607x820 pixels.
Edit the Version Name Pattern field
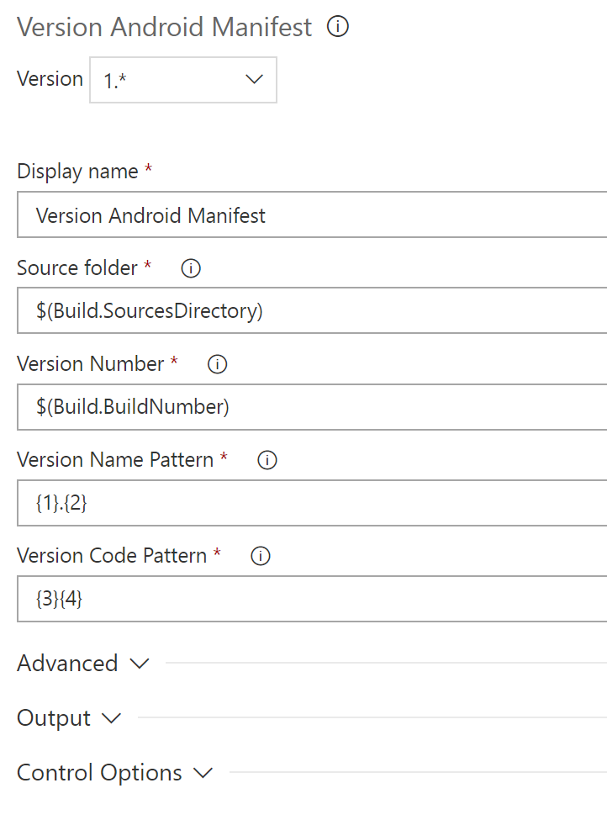point(303,503)
